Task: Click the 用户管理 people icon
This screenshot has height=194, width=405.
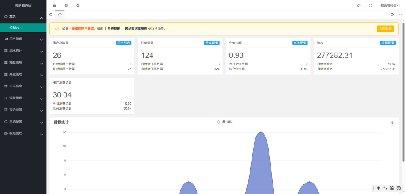Action: (x=6, y=39)
